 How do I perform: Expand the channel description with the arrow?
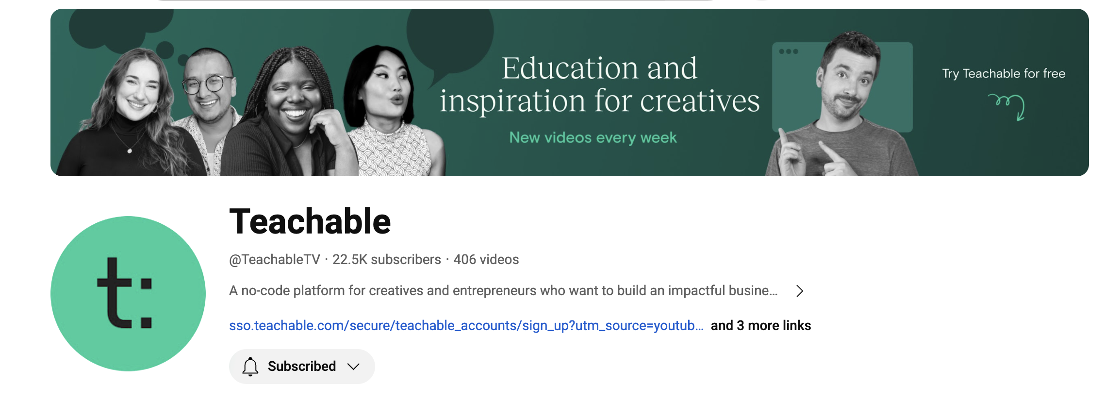(800, 291)
